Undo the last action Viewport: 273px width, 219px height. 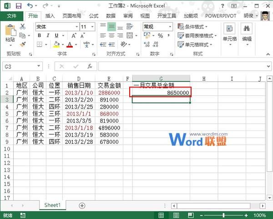pos(30,6)
